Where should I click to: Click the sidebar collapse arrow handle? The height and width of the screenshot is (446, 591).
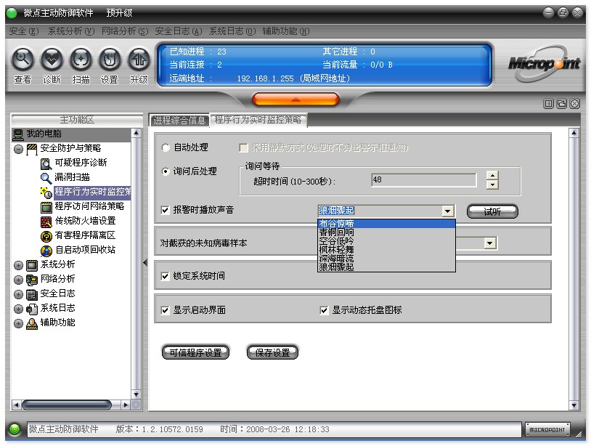point(145,263)
